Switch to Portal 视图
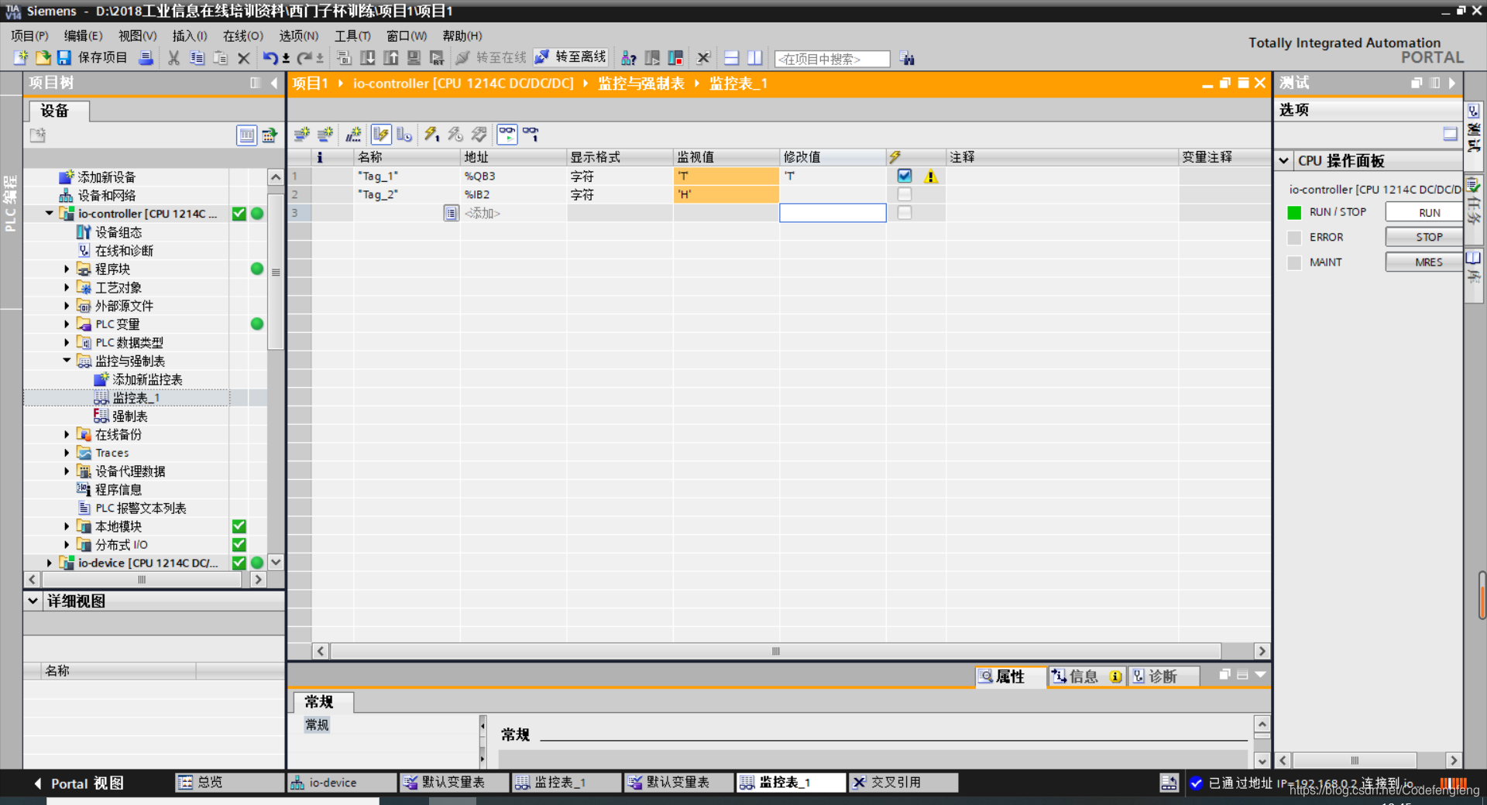This screenshot has height=805, width=1487. pos(78,783)
